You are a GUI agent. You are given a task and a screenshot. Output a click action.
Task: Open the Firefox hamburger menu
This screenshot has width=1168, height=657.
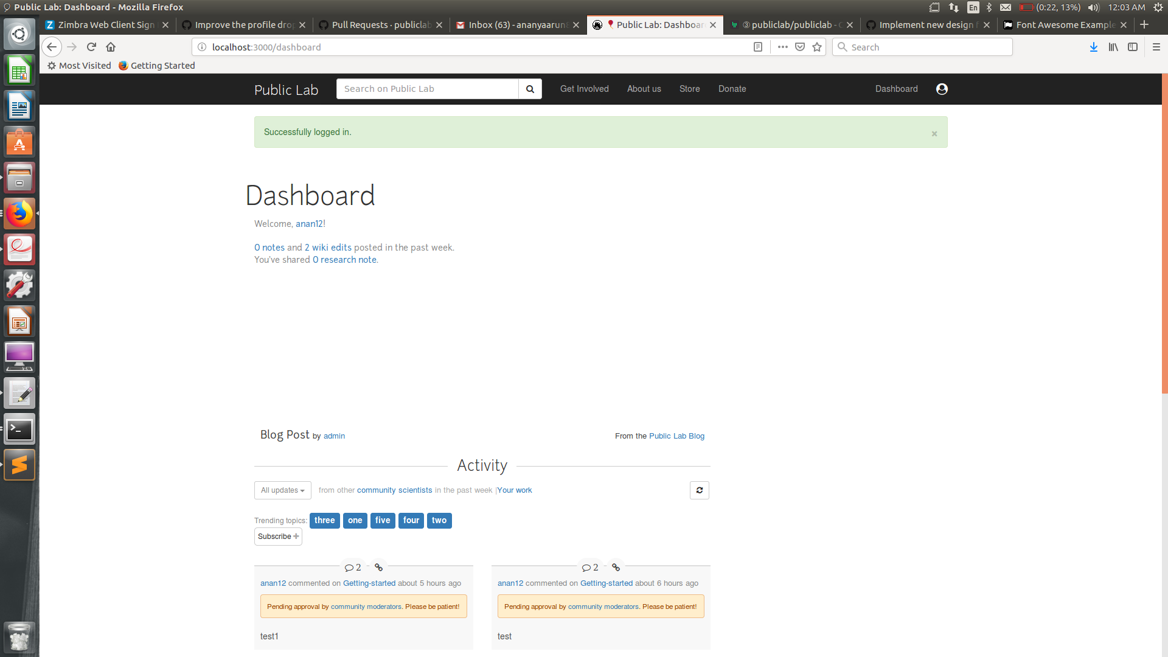pyautogui.click(x=1156, y=47)
